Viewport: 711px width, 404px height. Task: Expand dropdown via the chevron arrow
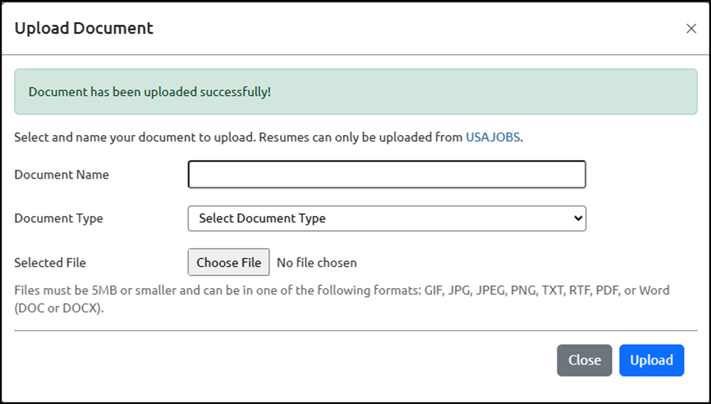pos(577,218)
